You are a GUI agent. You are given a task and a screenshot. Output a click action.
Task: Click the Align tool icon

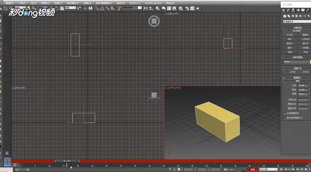pos(151,8)
